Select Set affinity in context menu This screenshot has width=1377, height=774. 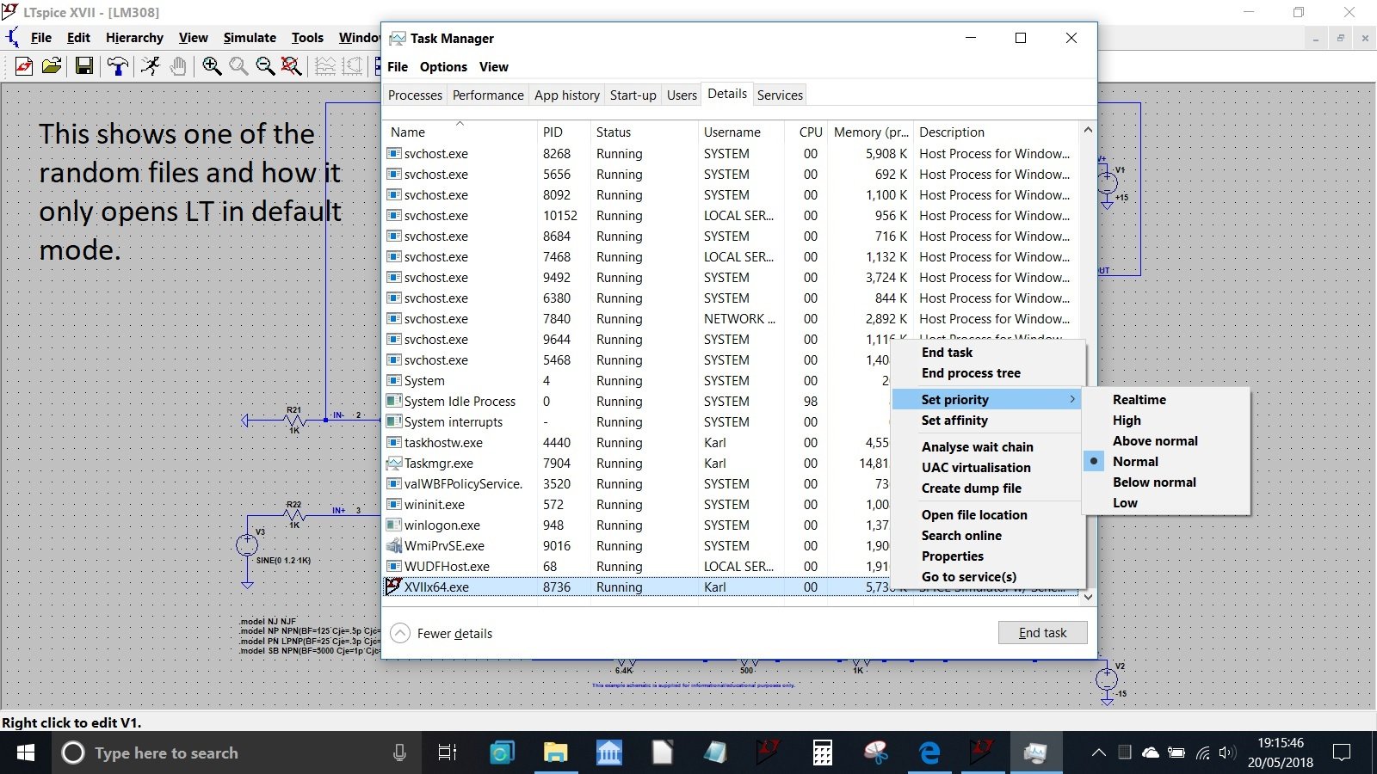954,420
